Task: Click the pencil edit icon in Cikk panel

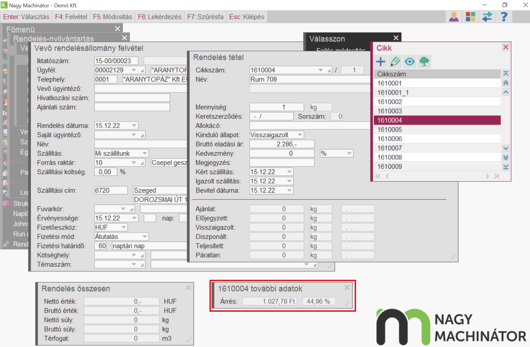Action: point(395,62)
